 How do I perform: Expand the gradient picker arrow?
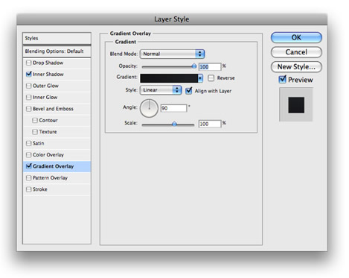tap(200, 78)
